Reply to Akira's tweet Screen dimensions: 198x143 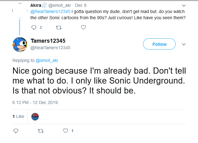tap(34, 28)
